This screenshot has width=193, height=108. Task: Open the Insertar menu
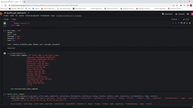click(21, 16)
